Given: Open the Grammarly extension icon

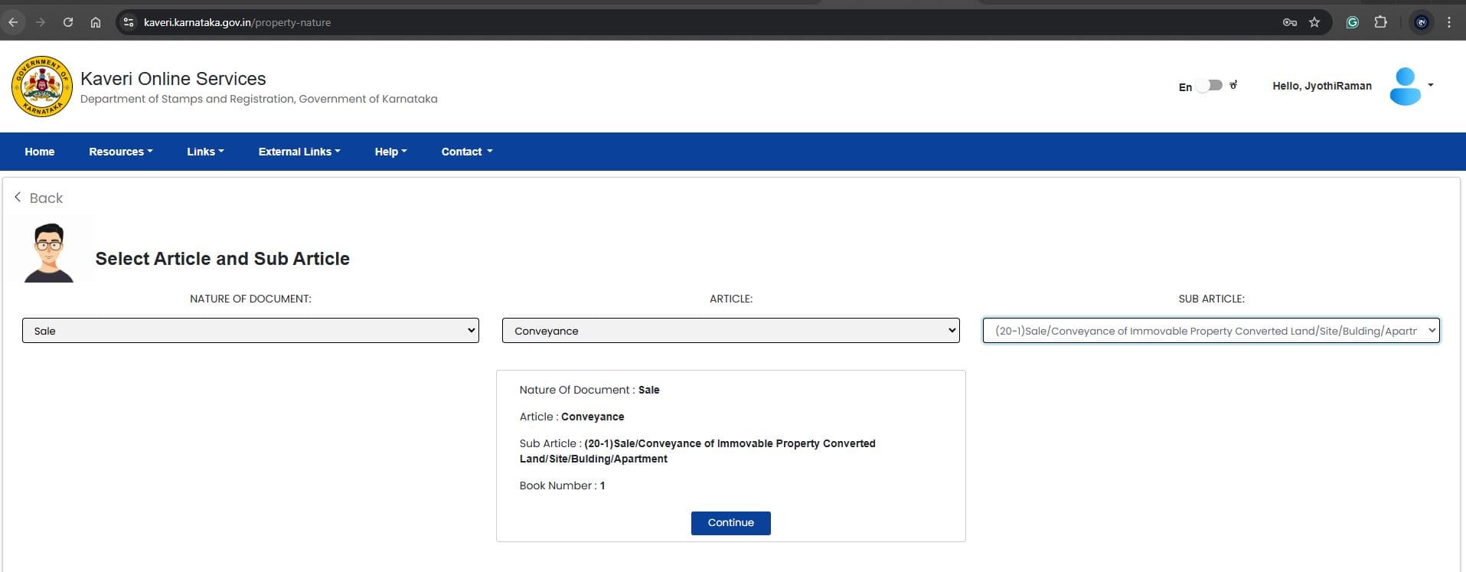Looking at the screenshot, I should (x=1352, y=22).
